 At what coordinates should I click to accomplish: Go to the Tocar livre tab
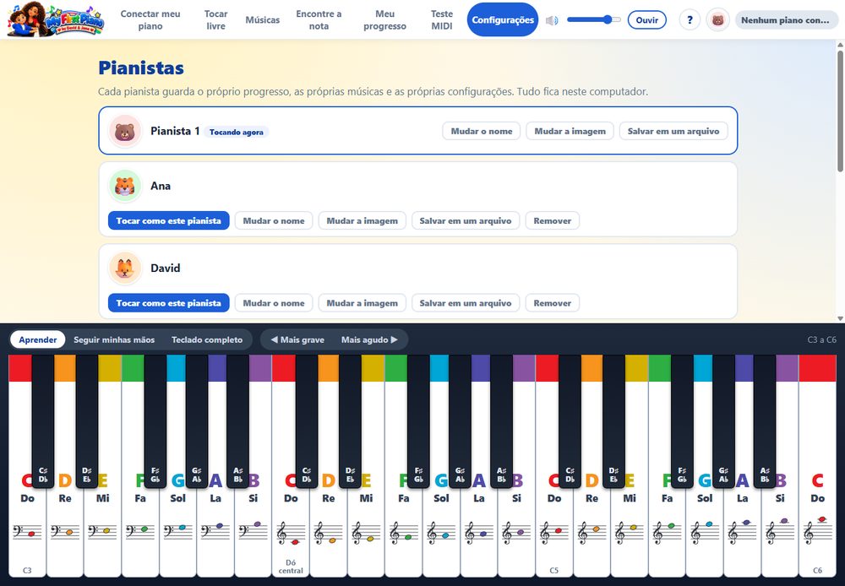tap(216, 20)
